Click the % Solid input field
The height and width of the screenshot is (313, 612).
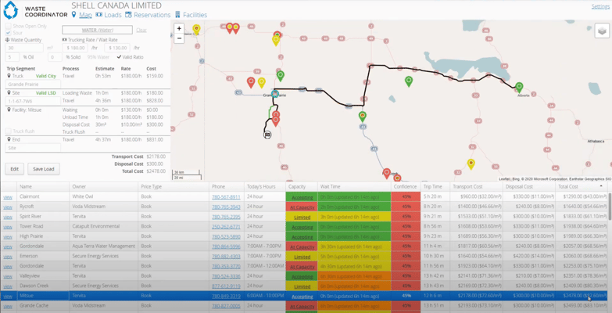coord(55,57)
